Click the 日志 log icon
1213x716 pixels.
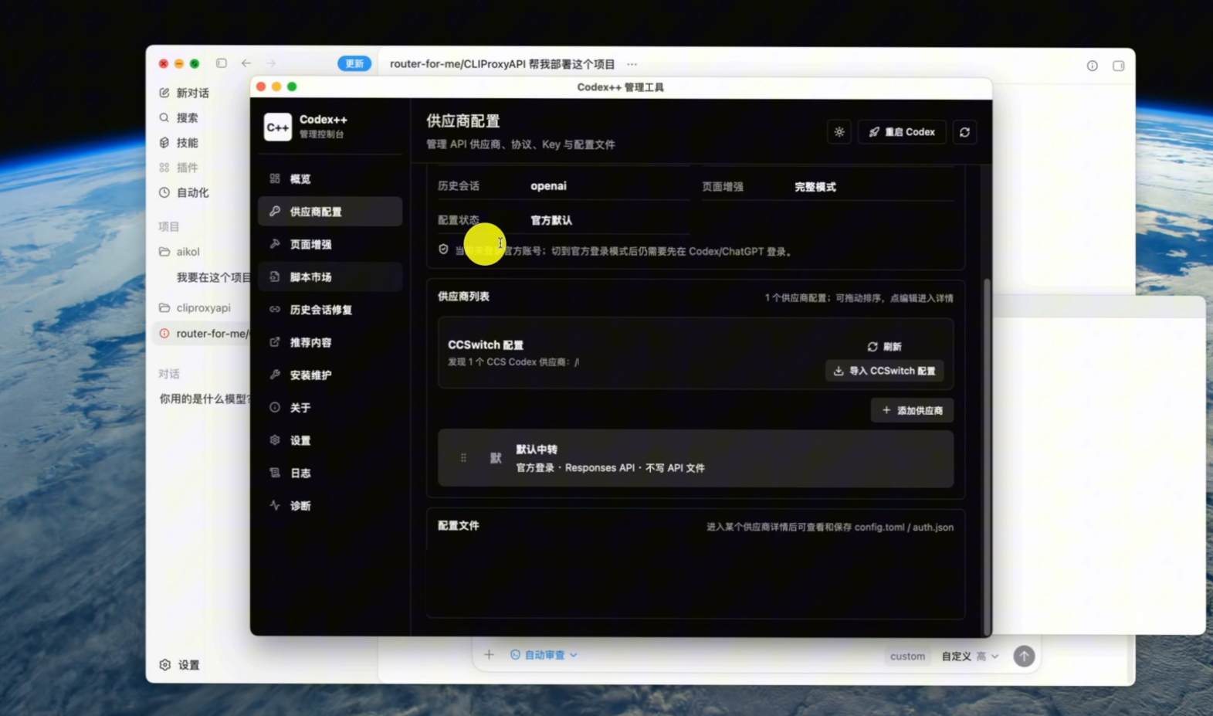pyautogui.click(x=275, y=473)
